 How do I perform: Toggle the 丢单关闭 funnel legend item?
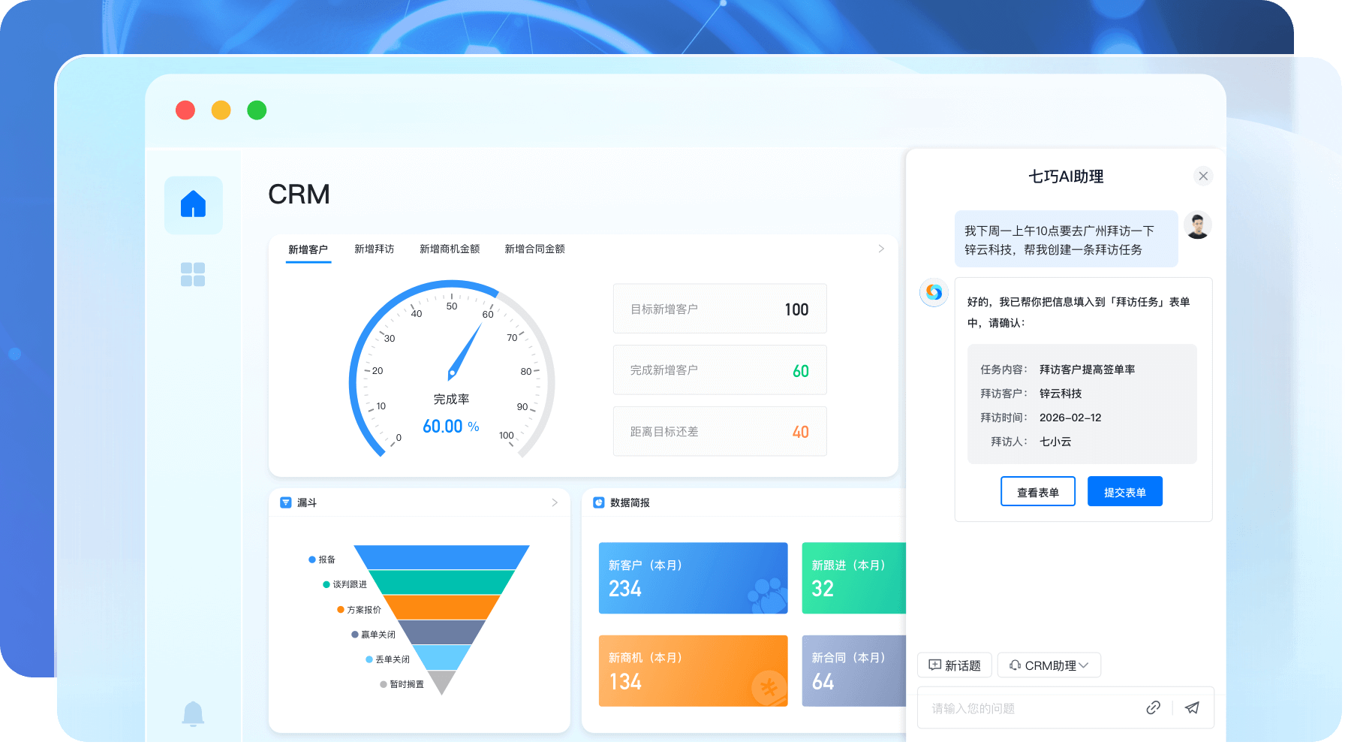pos(387,659)
